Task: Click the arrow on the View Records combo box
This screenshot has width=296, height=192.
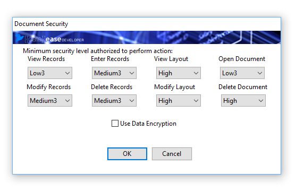Action: [67, 73]
